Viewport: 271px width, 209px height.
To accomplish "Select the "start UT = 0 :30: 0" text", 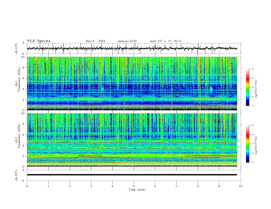I will click(165, 41).
